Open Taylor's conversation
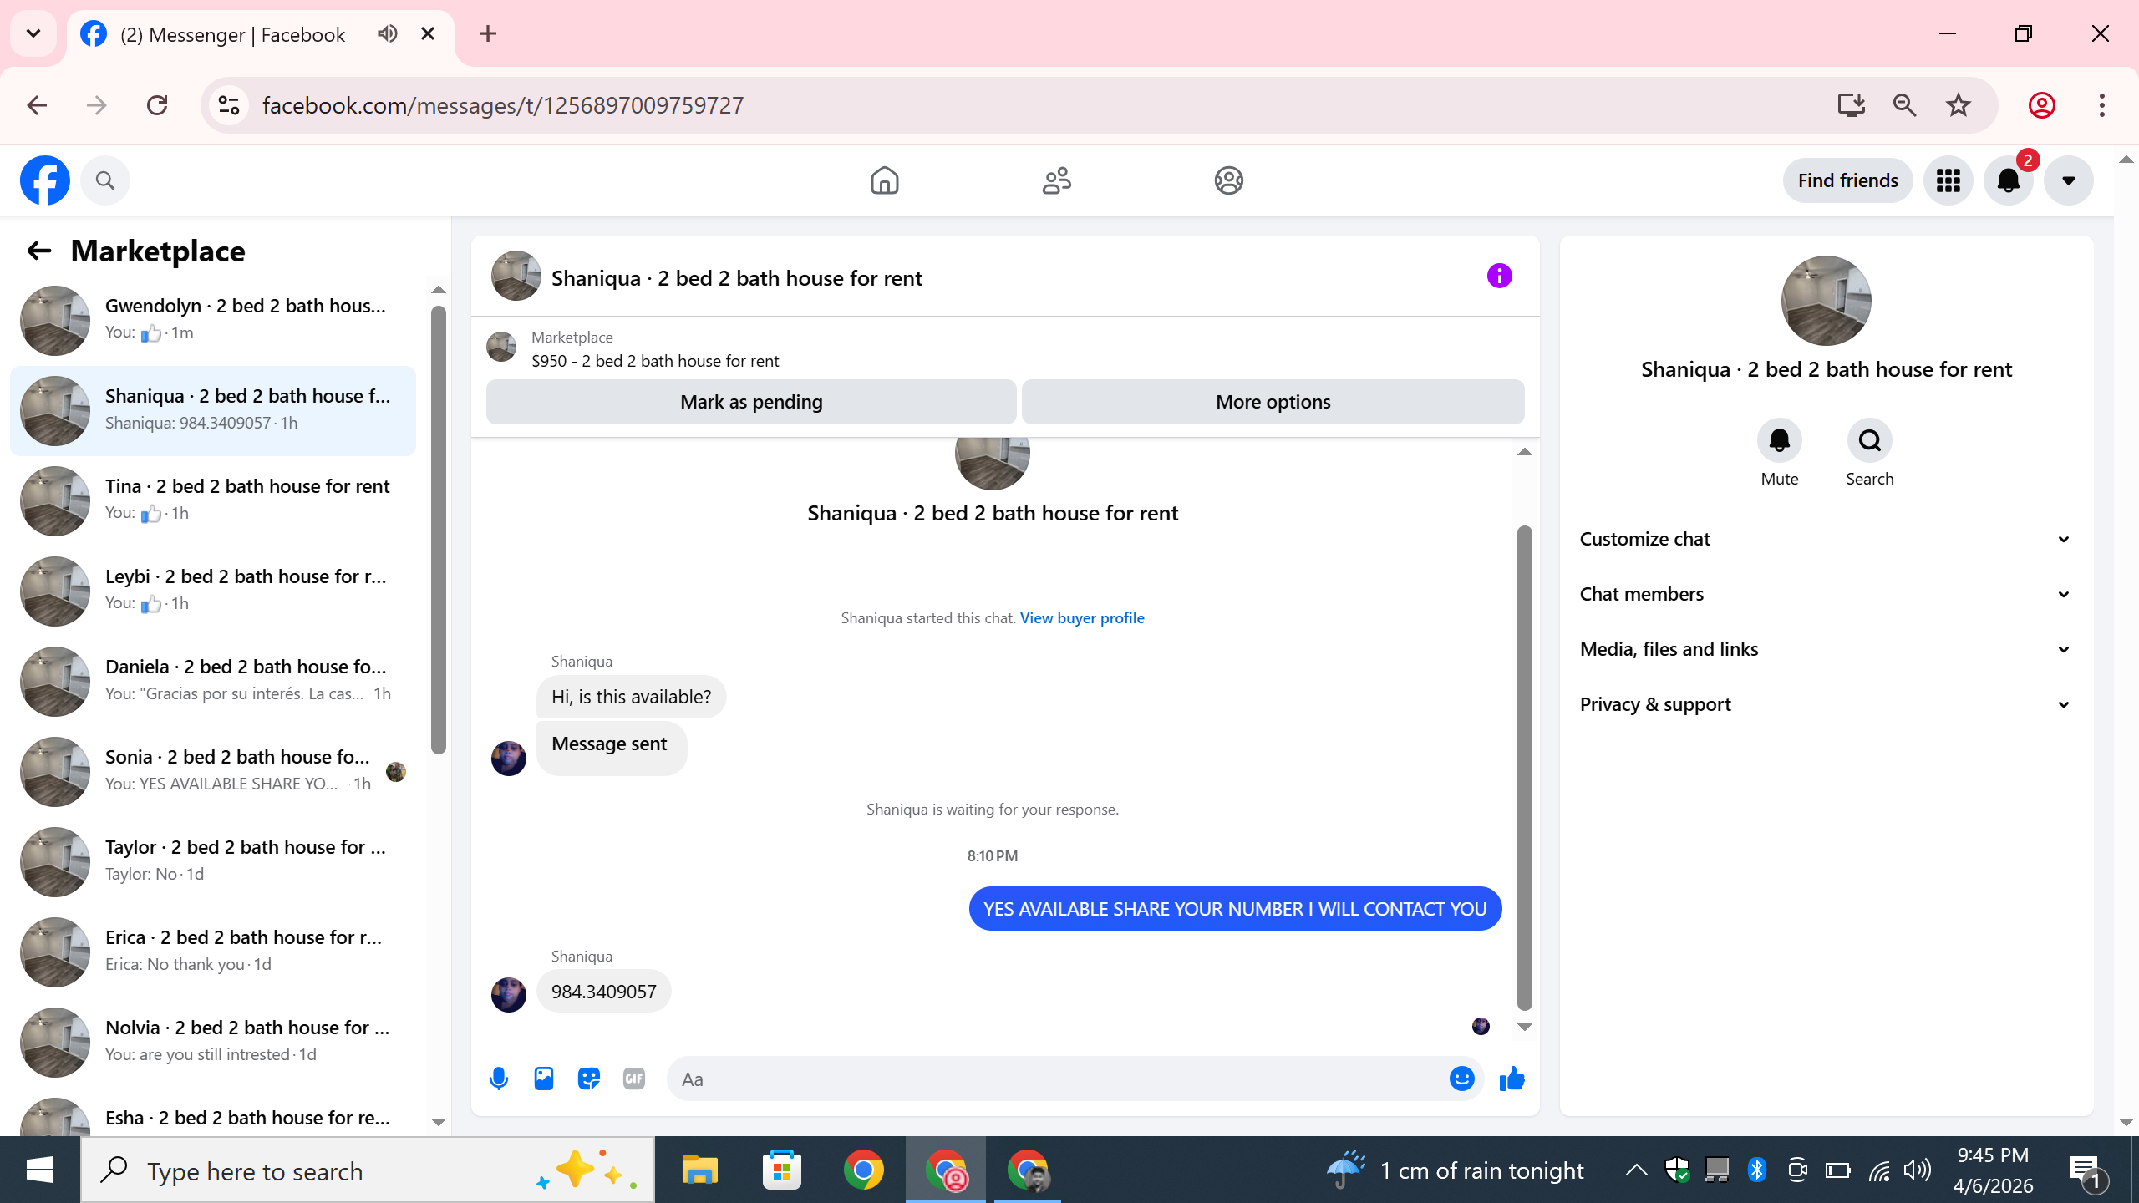 pyautogui.click(x=213, y=862)
